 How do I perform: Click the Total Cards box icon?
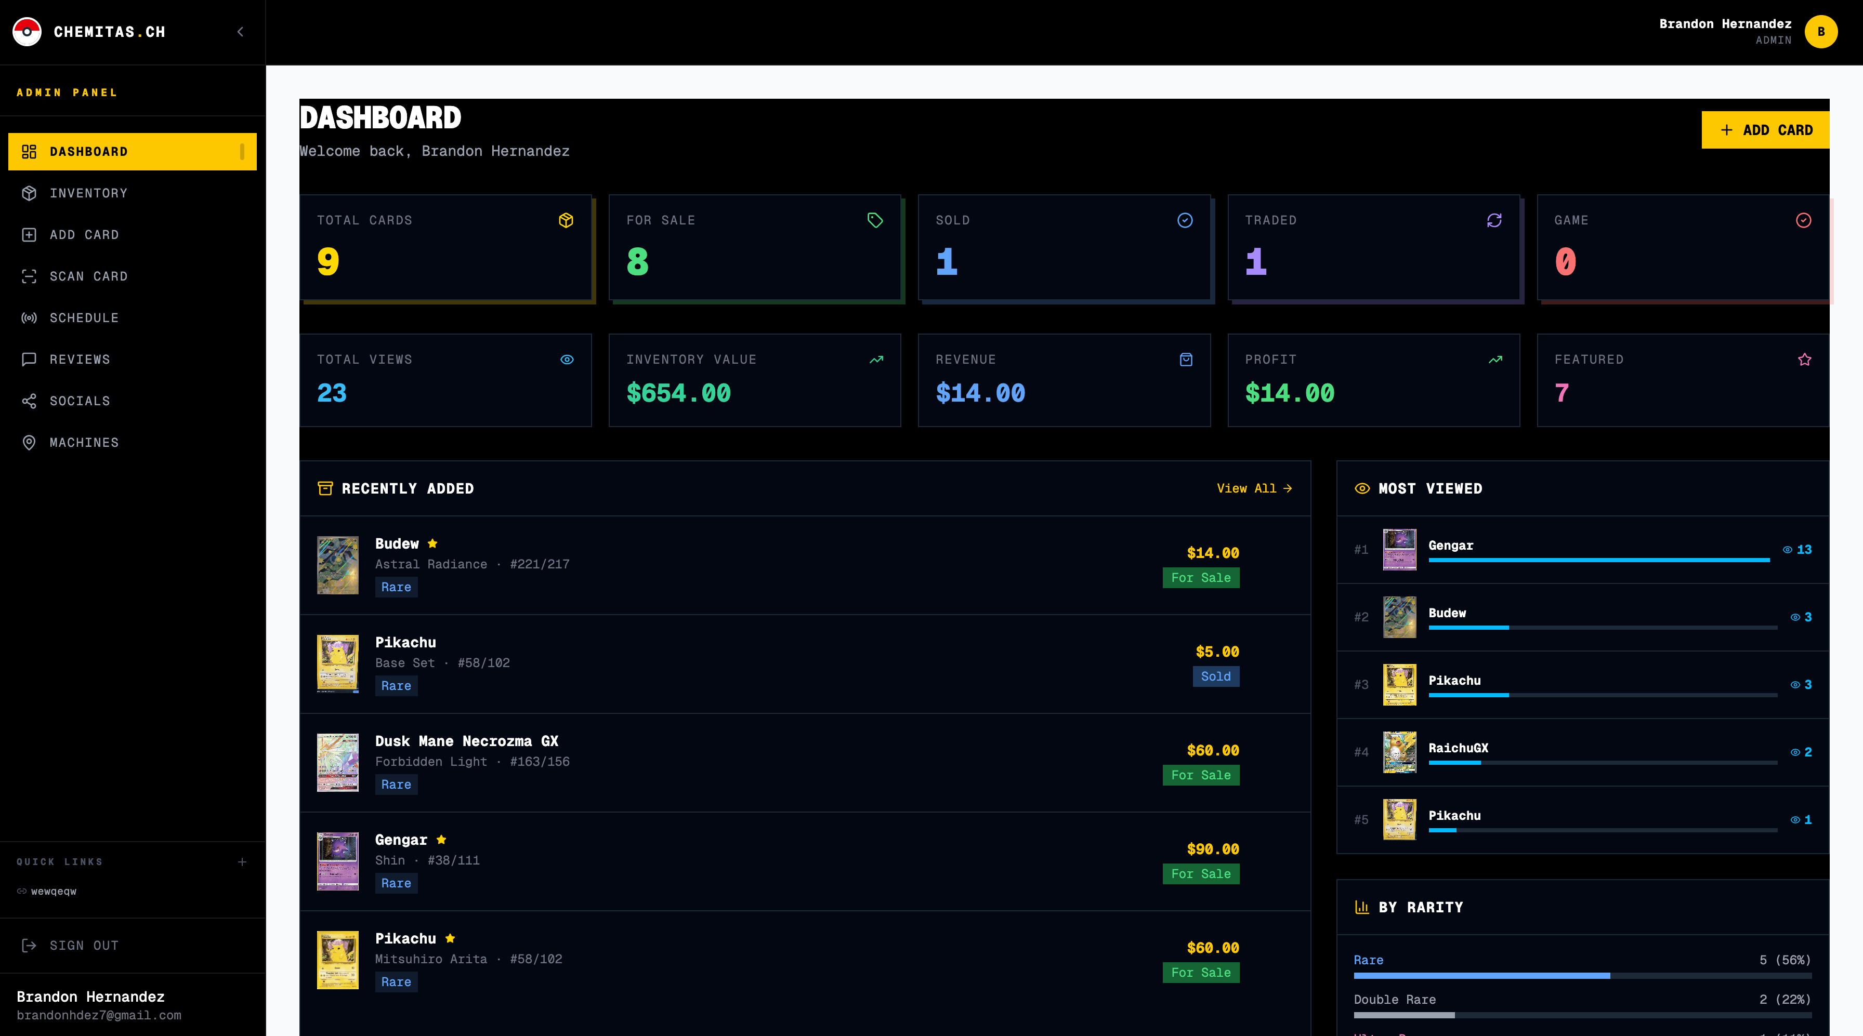[x=566, y=220]
